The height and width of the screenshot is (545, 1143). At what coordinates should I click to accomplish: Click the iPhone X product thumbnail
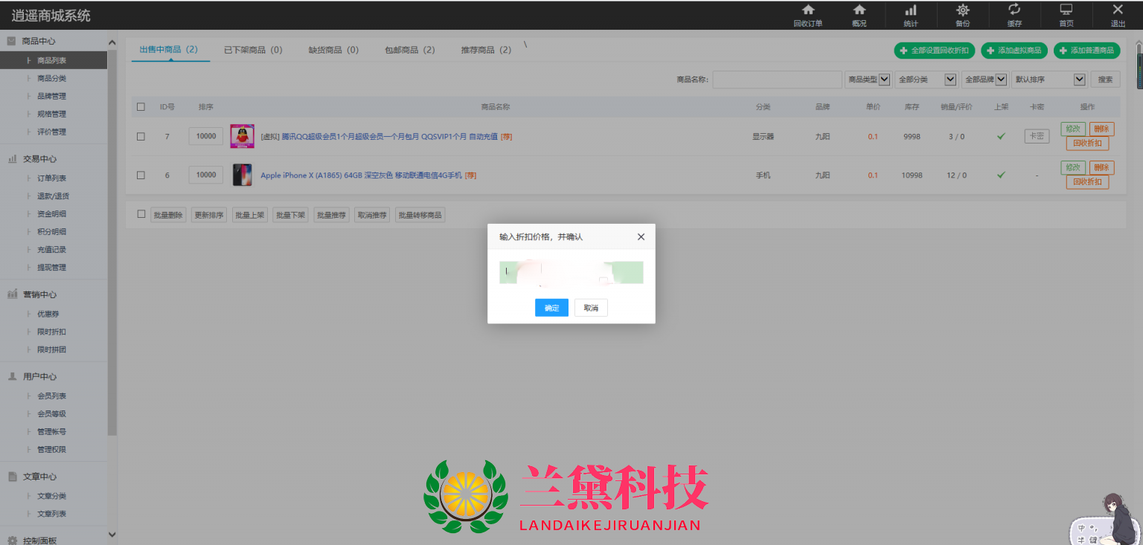pyautogui.click(x=242, y=175)
